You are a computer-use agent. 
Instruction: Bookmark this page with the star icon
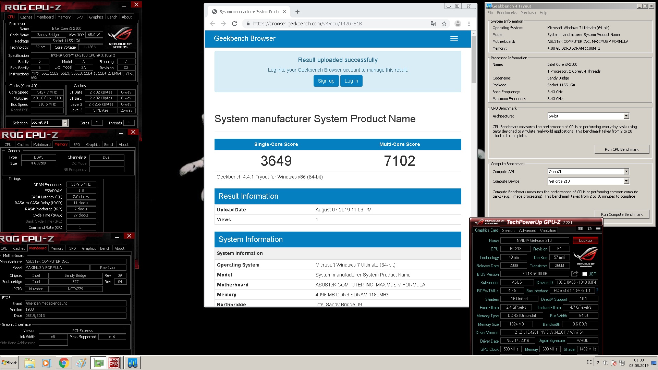(444, 24)
